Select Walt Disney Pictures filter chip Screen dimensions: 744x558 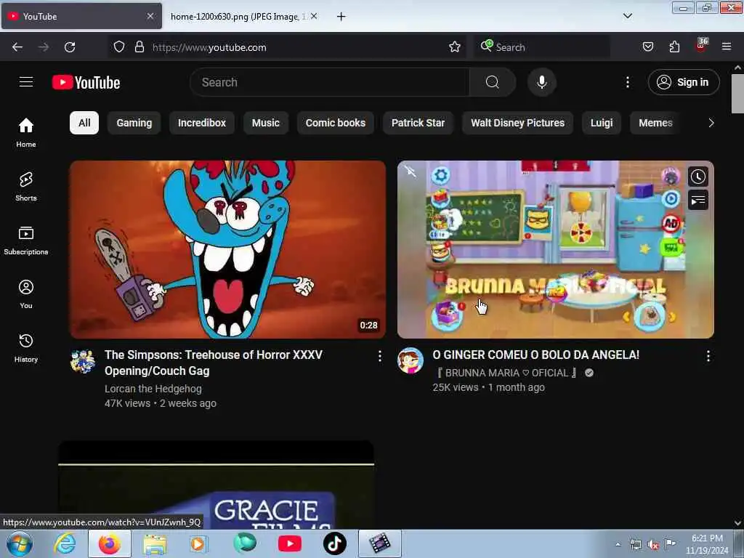tap(517, 123)
